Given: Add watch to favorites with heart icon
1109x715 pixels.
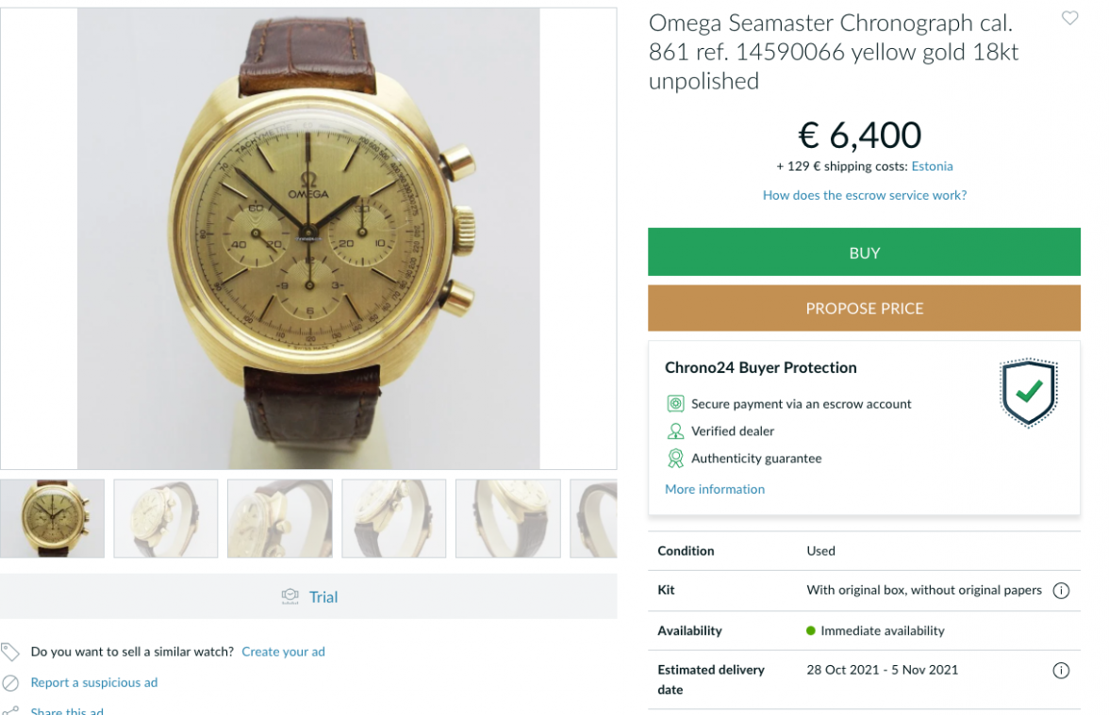Looking at the screenshot, I should pos(1069,18).
